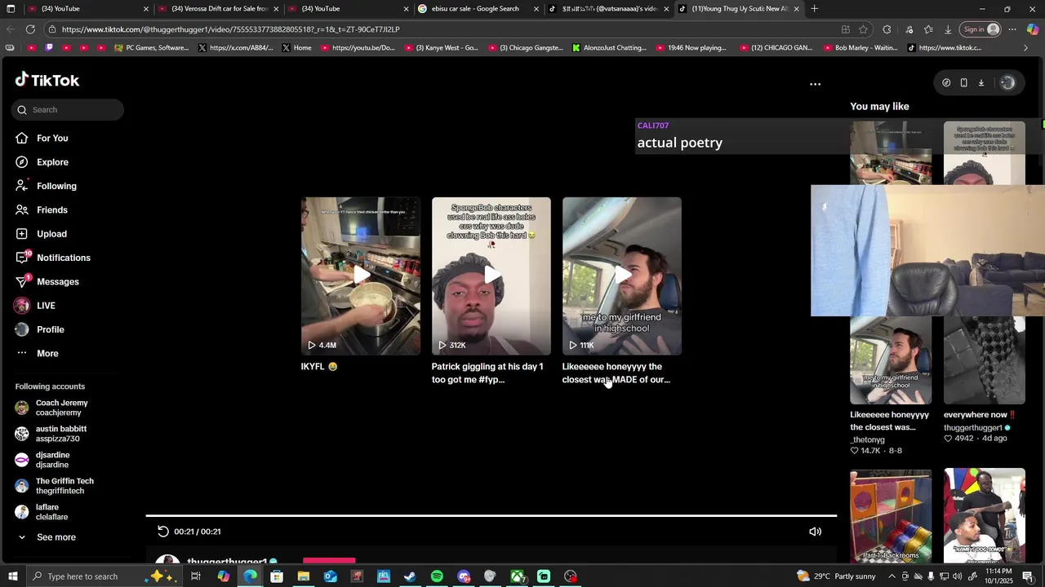Screen dimensions: 1045x587
Task: Open the Copilot sidebar icon
Action: click(x=1033, y=29)
